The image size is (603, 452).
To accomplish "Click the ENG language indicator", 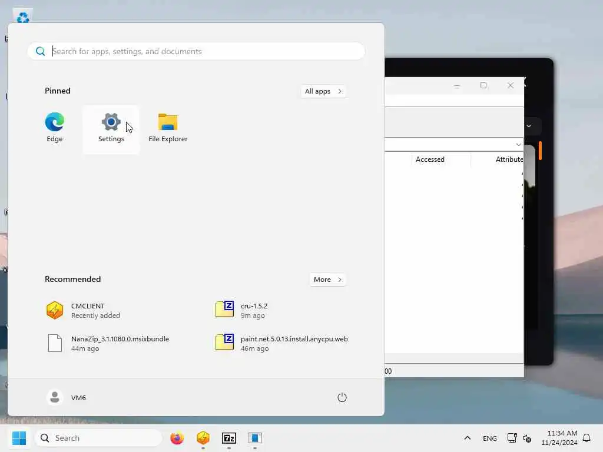I will (x=489, y=438).
